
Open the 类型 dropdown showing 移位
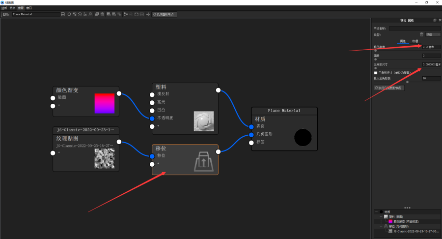[433, 34]
